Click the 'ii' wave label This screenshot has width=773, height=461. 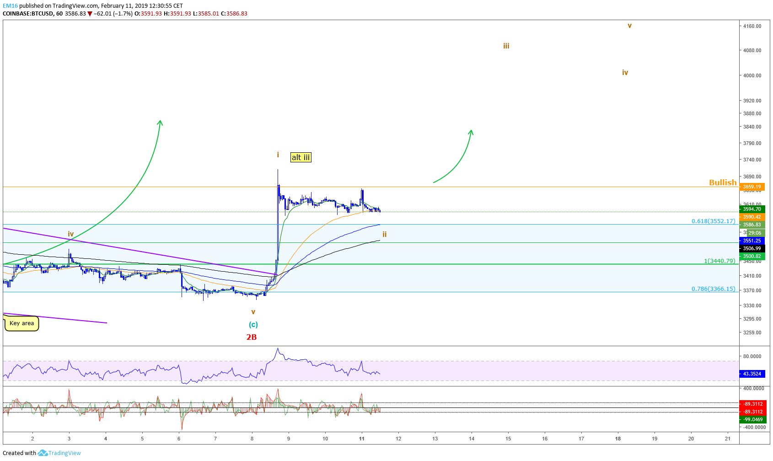[x=385, y=234]
